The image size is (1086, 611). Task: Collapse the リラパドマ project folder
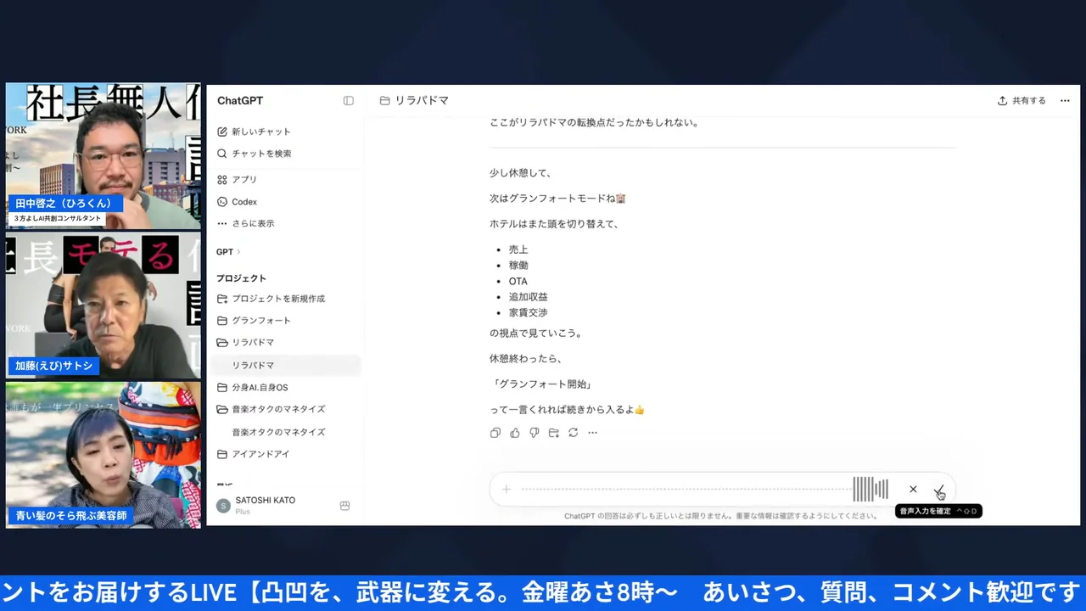[x=222, y=343]
